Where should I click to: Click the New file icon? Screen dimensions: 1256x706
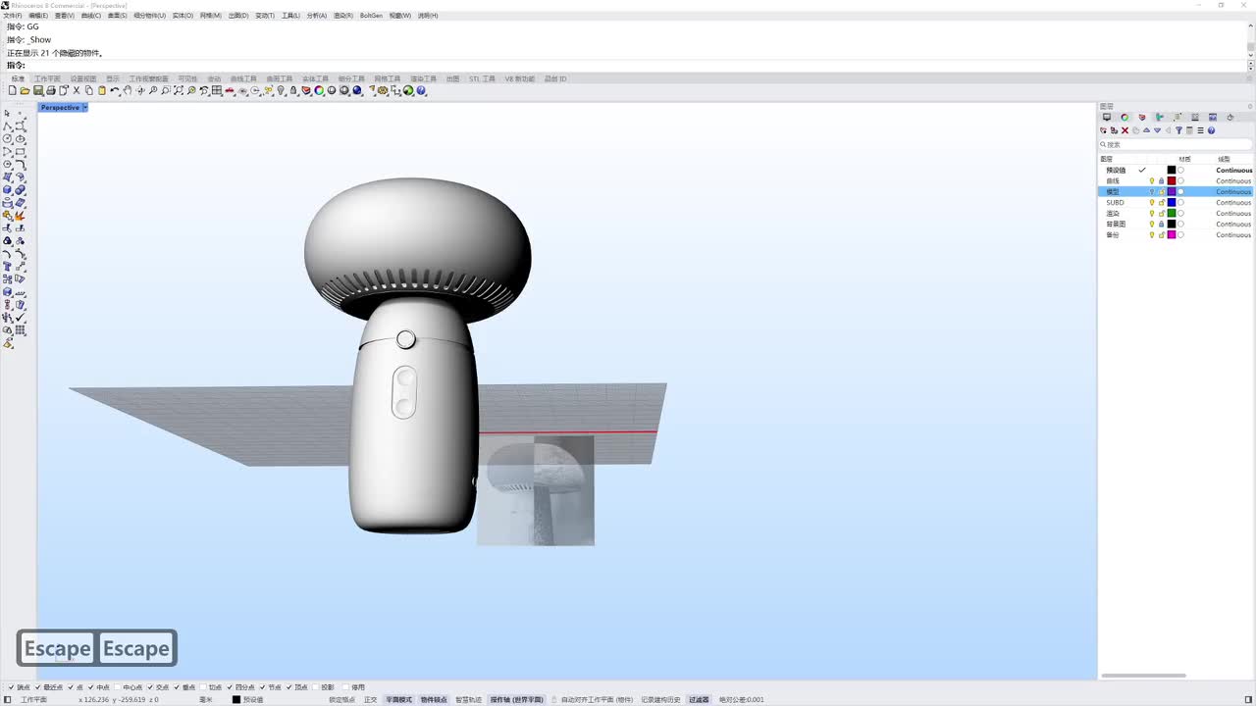12,90
